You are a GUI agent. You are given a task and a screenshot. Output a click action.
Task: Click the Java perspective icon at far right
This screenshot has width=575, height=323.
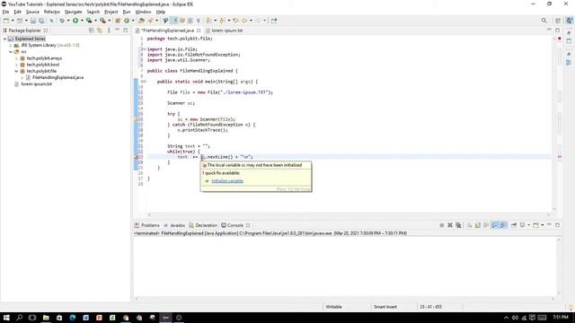(x=569, y=21)
